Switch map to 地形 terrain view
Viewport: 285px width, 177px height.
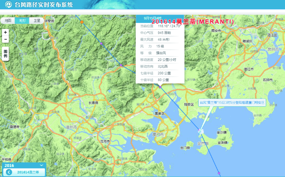tap(22, 20)
